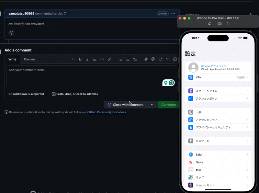The width and height of the screenshot is (259, 193).
Task: Expand the Close with comment dropdown arrow
Action: (152, 105)
